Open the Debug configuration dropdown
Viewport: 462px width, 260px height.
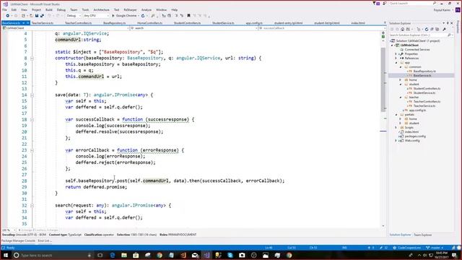point(74,16)
